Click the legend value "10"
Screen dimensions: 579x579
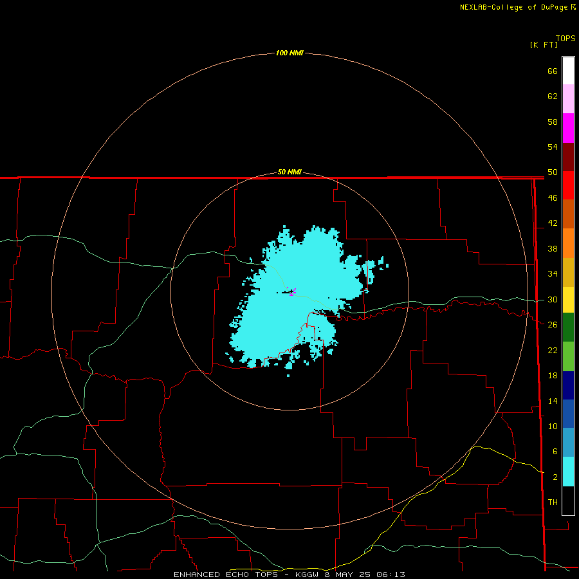coord(553,426)
